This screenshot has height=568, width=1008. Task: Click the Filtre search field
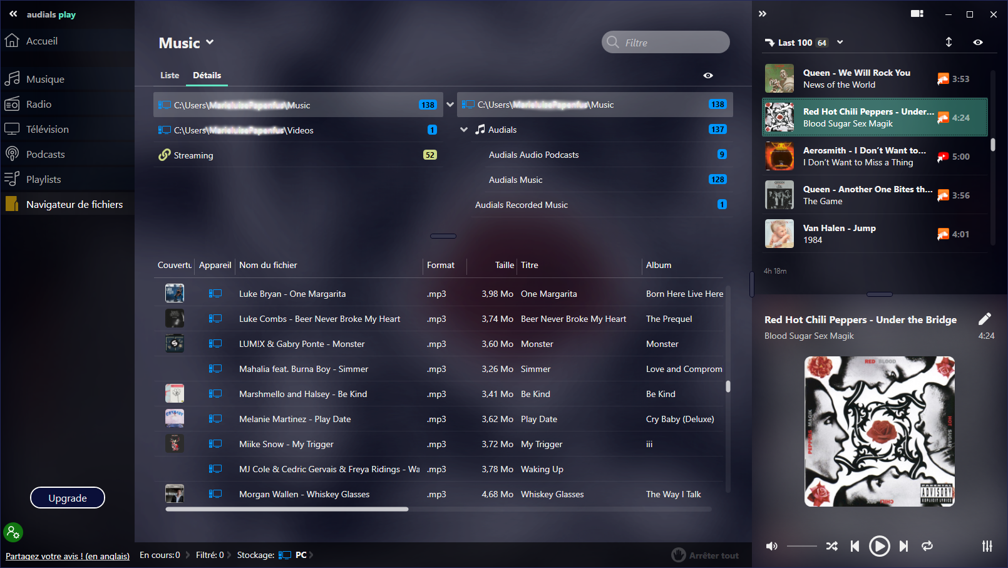pos(666,43)
